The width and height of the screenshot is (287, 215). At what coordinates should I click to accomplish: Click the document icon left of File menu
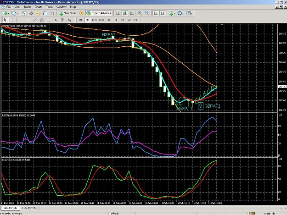(3, 7)
